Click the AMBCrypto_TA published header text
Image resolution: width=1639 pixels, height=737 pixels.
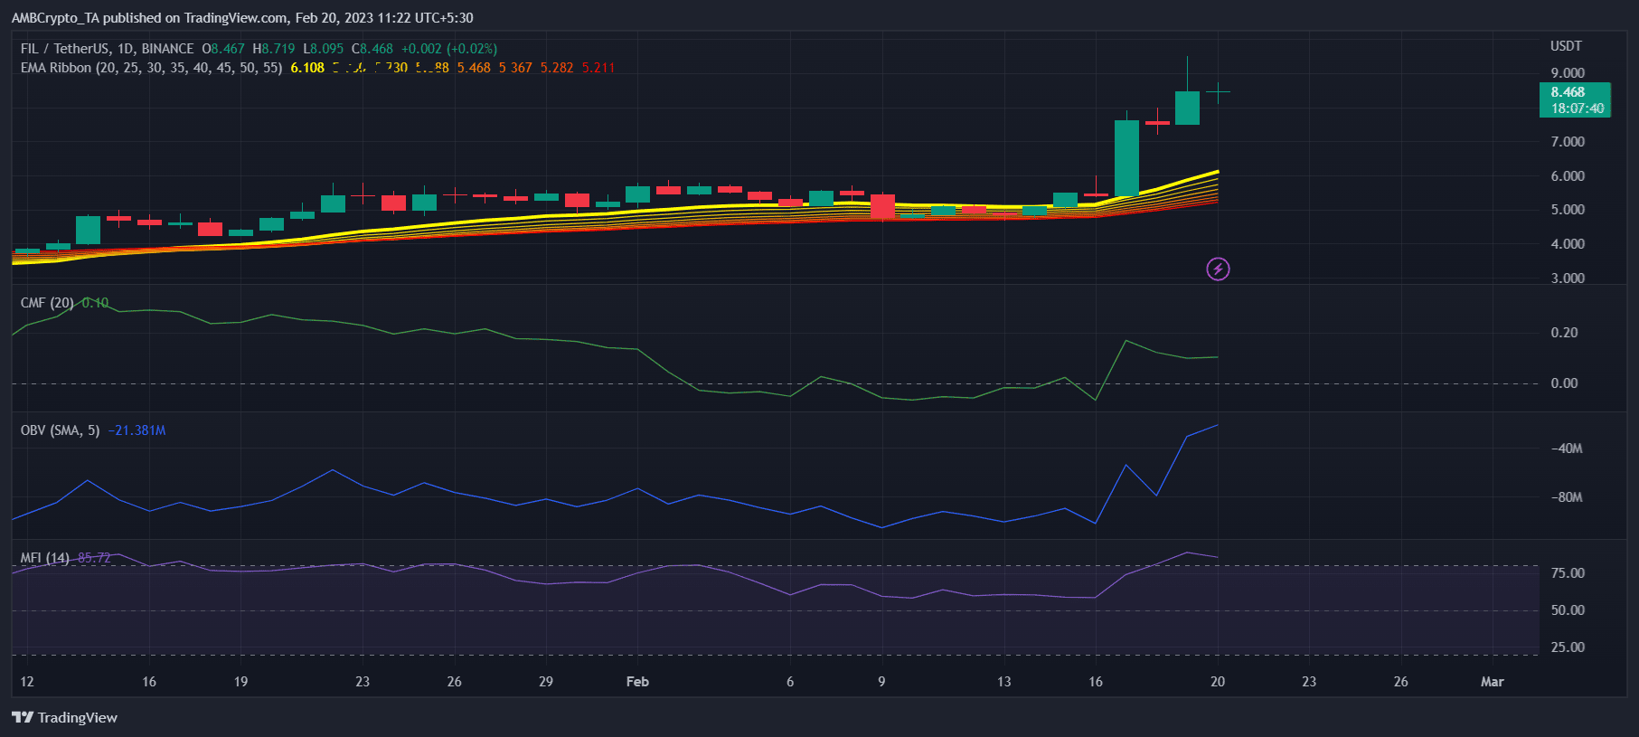[242, 18]
